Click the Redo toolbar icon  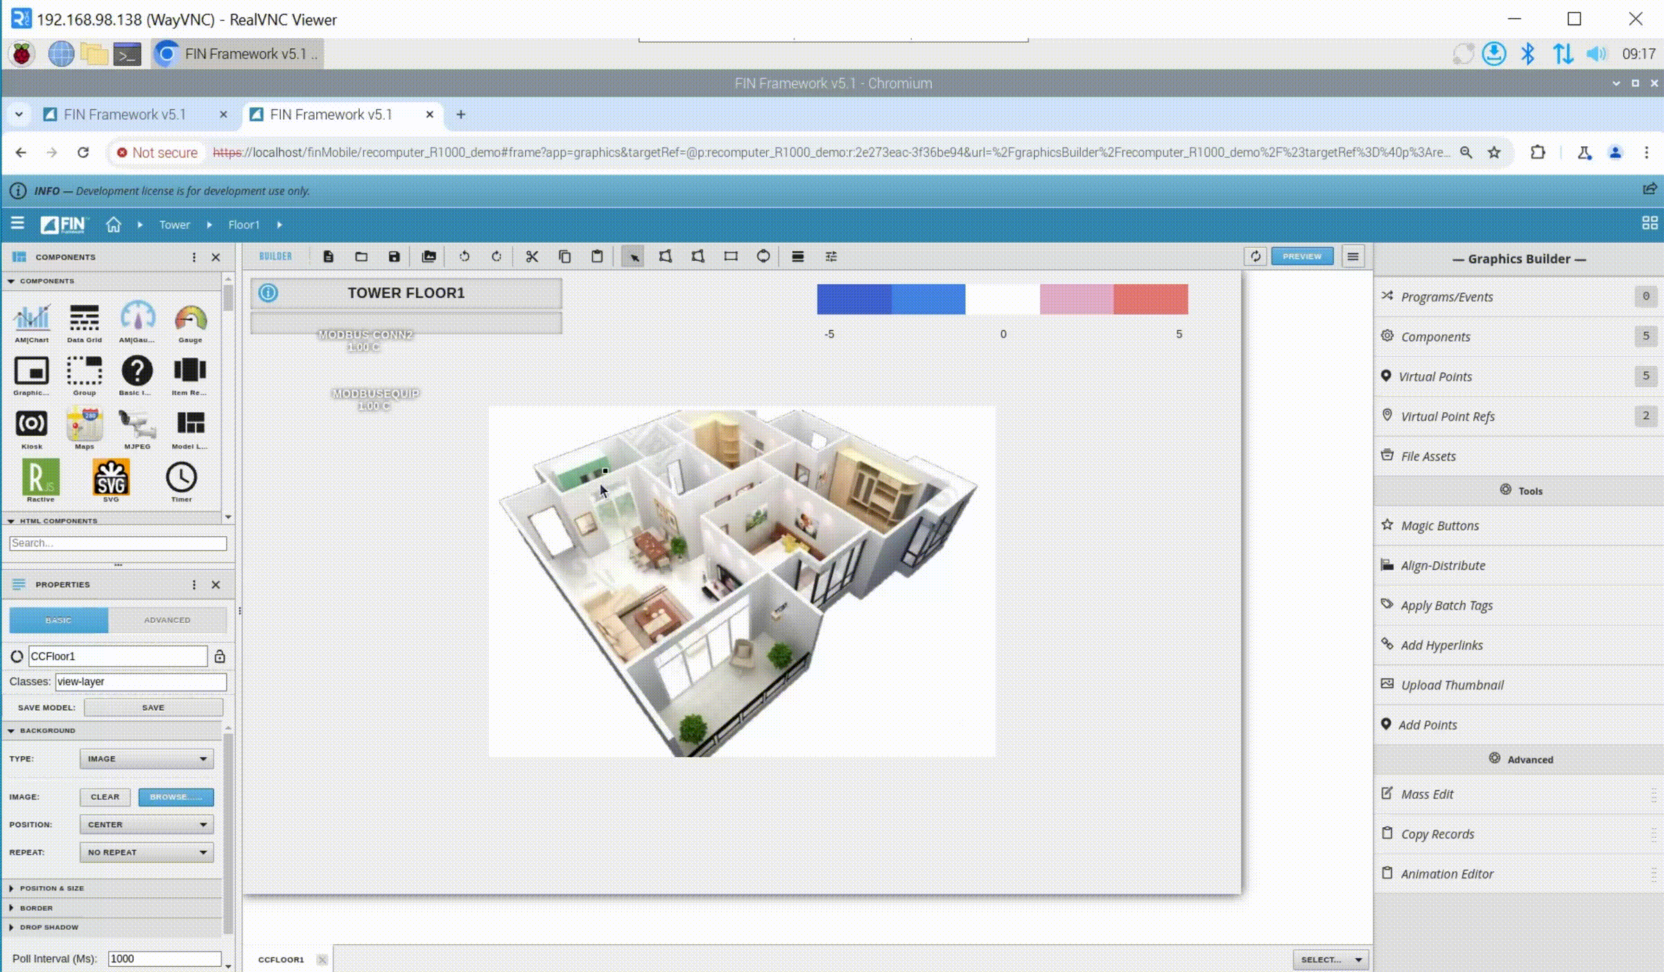[496, 256]
